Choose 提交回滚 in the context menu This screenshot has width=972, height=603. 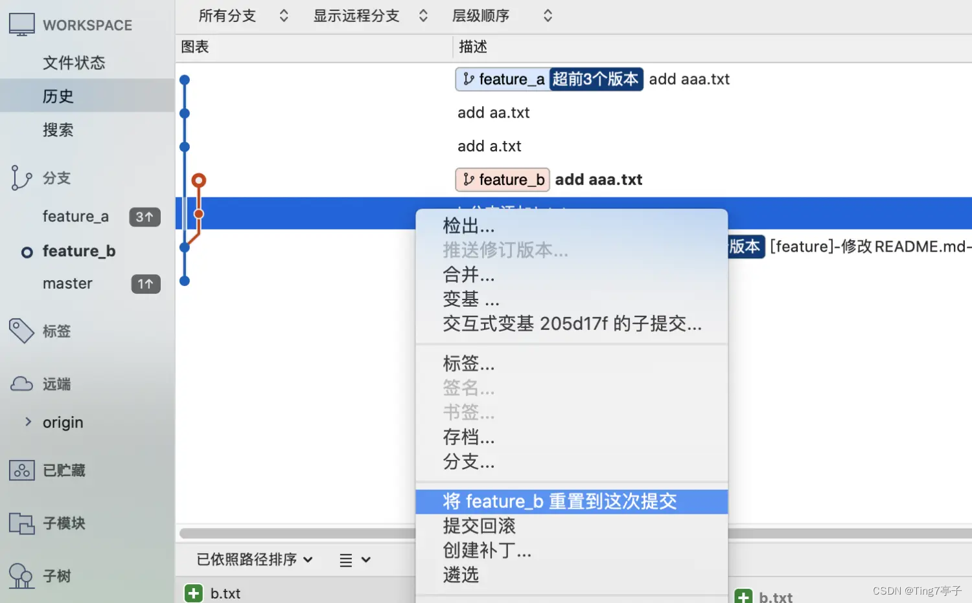coord(572,526)
